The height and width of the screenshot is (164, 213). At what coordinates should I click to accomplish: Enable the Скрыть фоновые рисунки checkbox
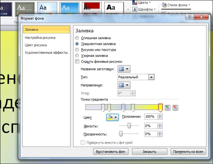77,61
